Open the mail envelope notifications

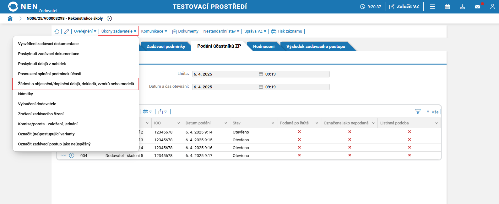point(477,7)
